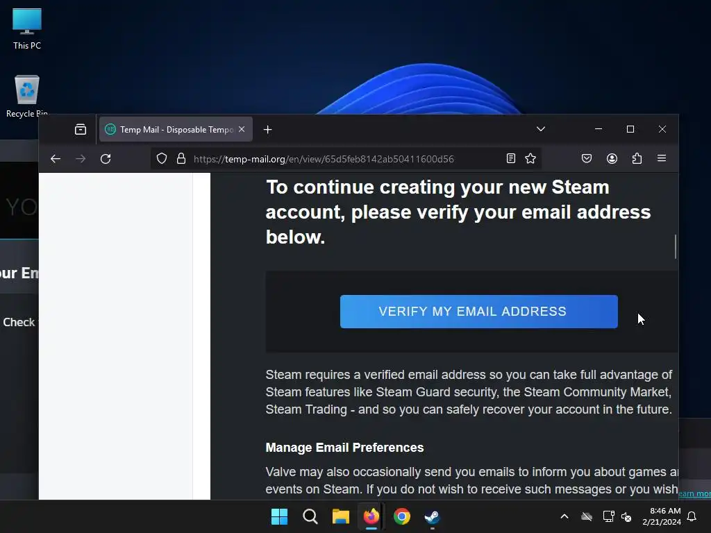
Task: Click the OneDrive cloud tray icon
Action: tap(587, 516)
